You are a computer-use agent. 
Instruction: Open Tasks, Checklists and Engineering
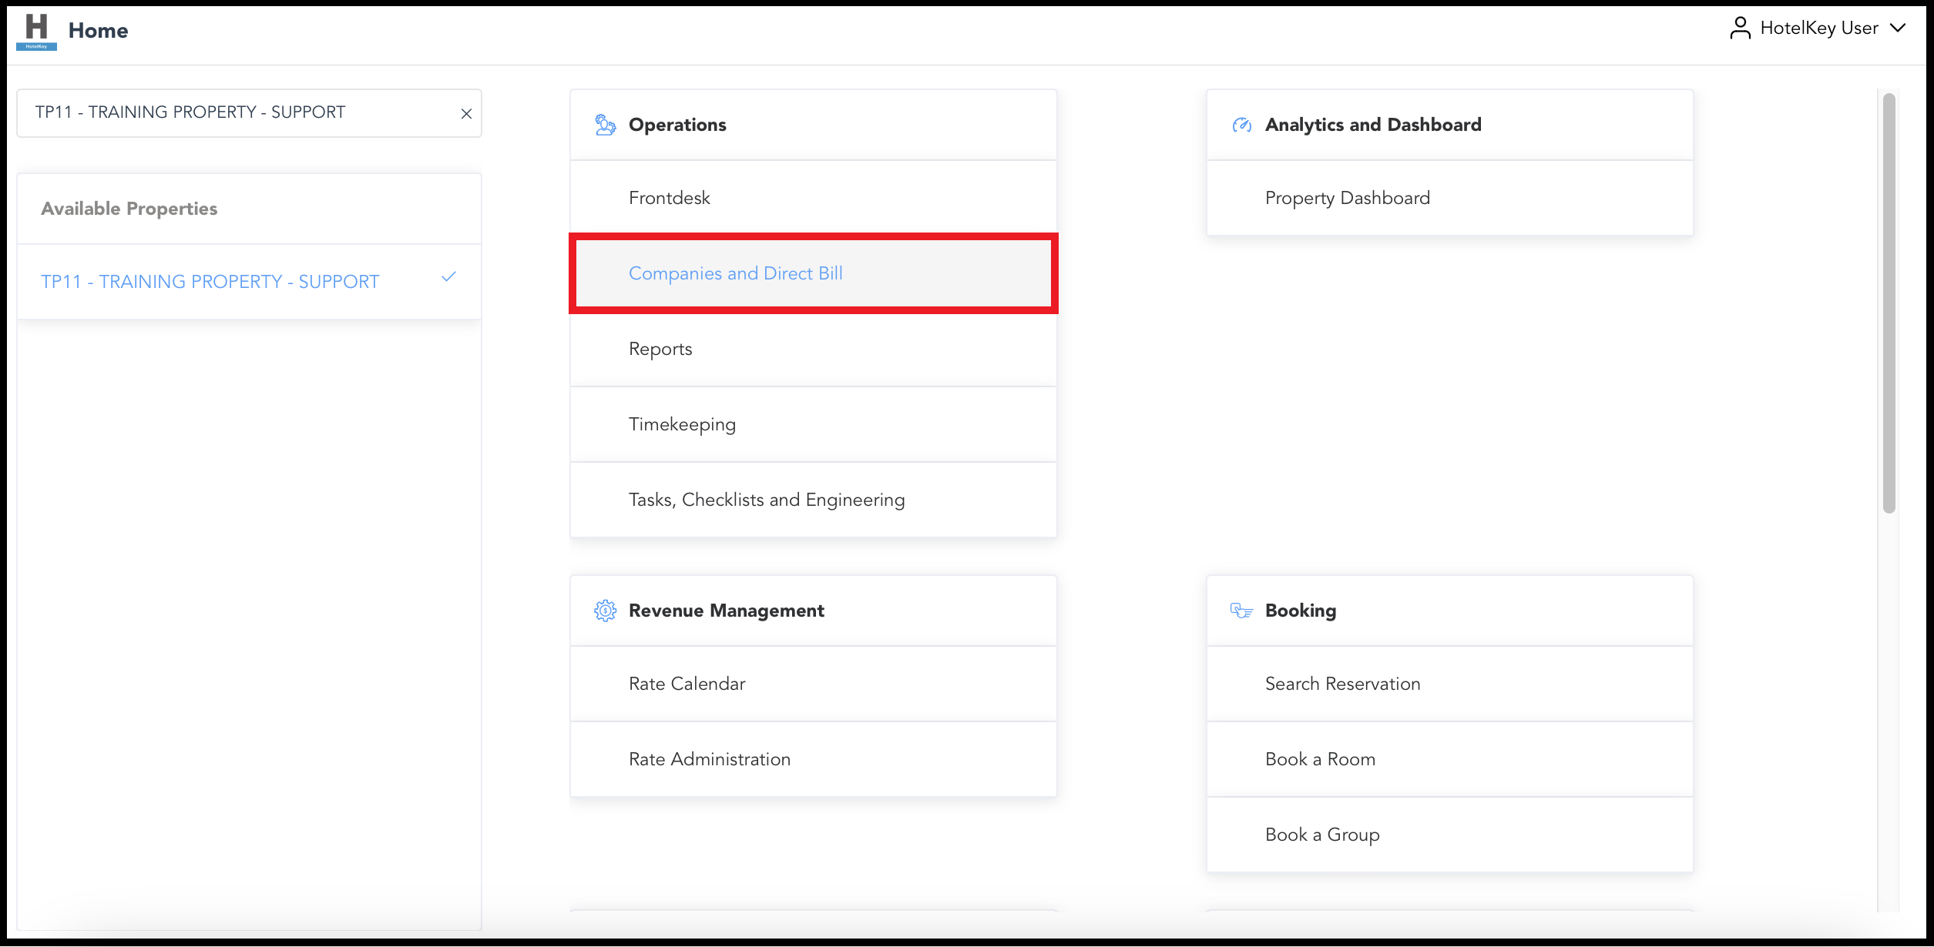766,500
